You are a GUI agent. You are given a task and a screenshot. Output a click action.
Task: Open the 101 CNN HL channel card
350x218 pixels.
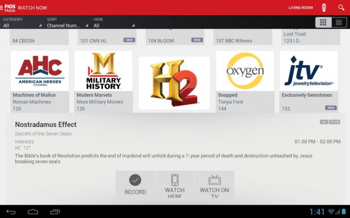pyautogui.click(x=107, y=37)
